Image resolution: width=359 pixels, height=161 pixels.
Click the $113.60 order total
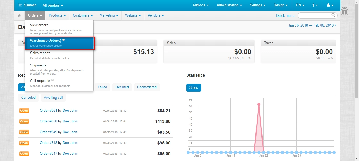tap(163, 122)
